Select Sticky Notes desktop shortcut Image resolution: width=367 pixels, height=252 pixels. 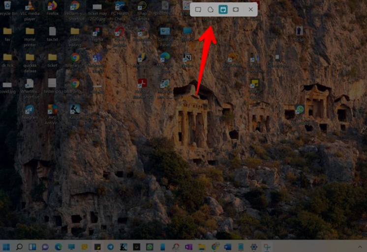(255, 89)
